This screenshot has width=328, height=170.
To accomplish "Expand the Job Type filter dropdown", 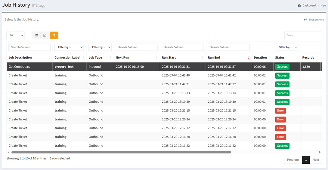I will click(100, 47).
